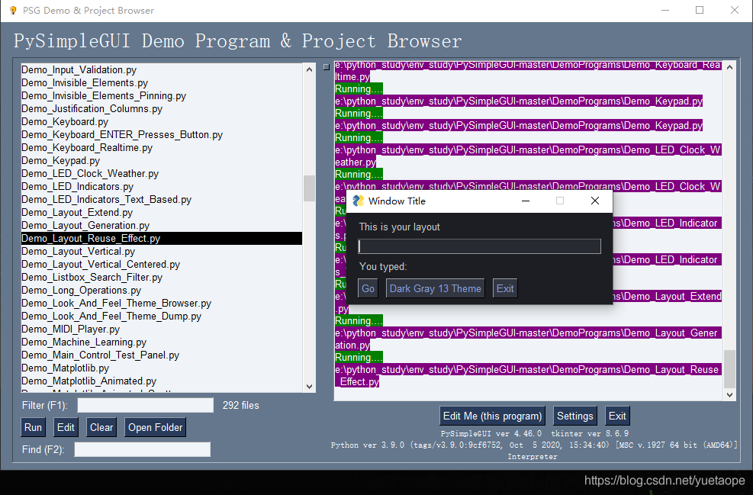The width and height of the screenshot is (753, 495).
Task: Click the small sizer square left of output pane
Action: point(327,67)
